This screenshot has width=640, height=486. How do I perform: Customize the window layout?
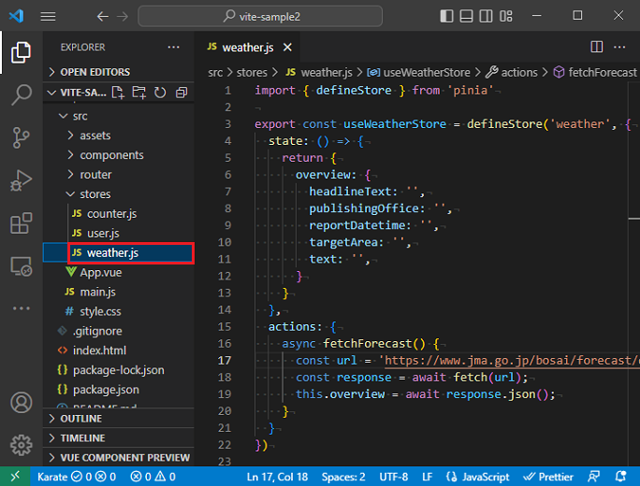505,16
